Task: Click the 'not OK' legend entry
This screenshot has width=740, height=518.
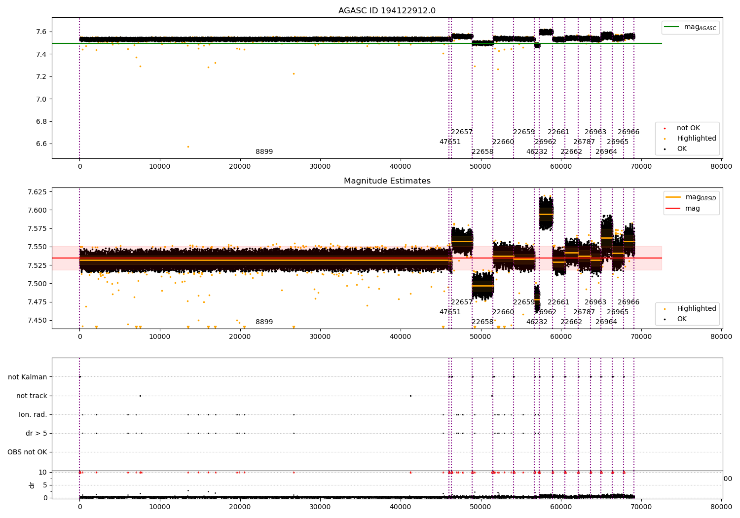Action: click(688, 128)
